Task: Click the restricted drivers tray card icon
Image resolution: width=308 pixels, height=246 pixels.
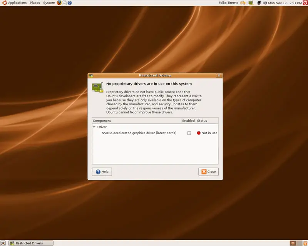Action: click(251, 3)
